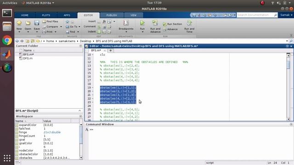294x165 pixels.
Task: Collapse the BFS.m* (Script) details panel
Action: [79, 111]
